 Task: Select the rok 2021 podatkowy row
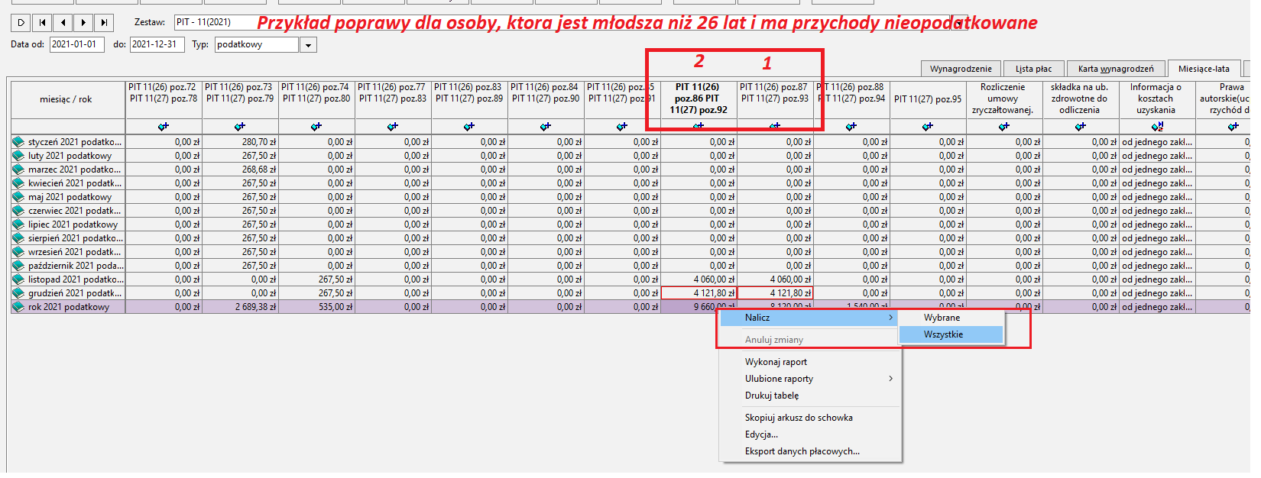(68, 307)
